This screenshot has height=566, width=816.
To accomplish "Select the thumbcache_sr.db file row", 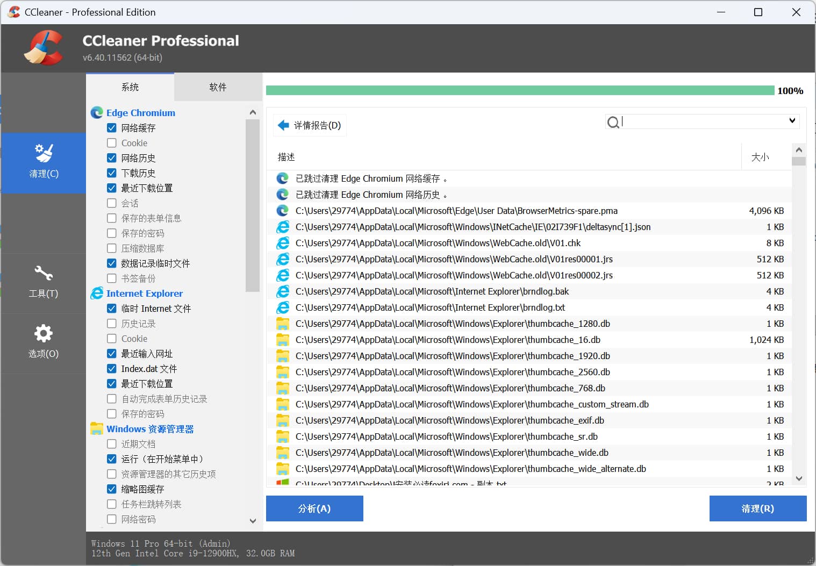I will (529, 436).
